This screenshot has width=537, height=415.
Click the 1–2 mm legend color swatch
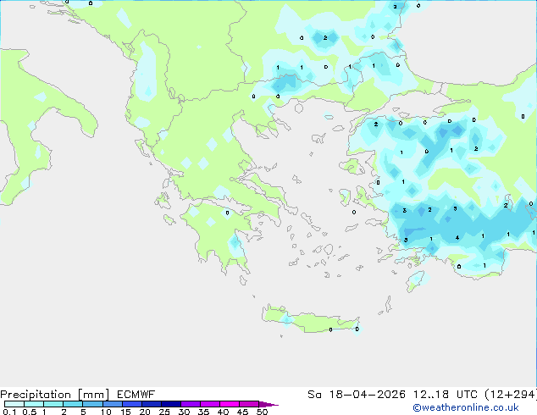[x=53, y=404]
